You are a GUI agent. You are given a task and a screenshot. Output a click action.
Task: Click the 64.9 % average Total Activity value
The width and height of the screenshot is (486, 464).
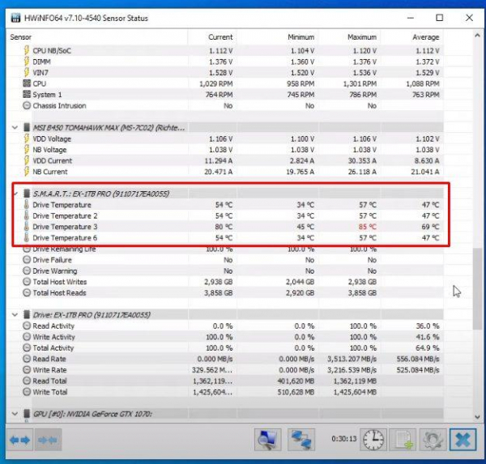[x=427, y=348]
